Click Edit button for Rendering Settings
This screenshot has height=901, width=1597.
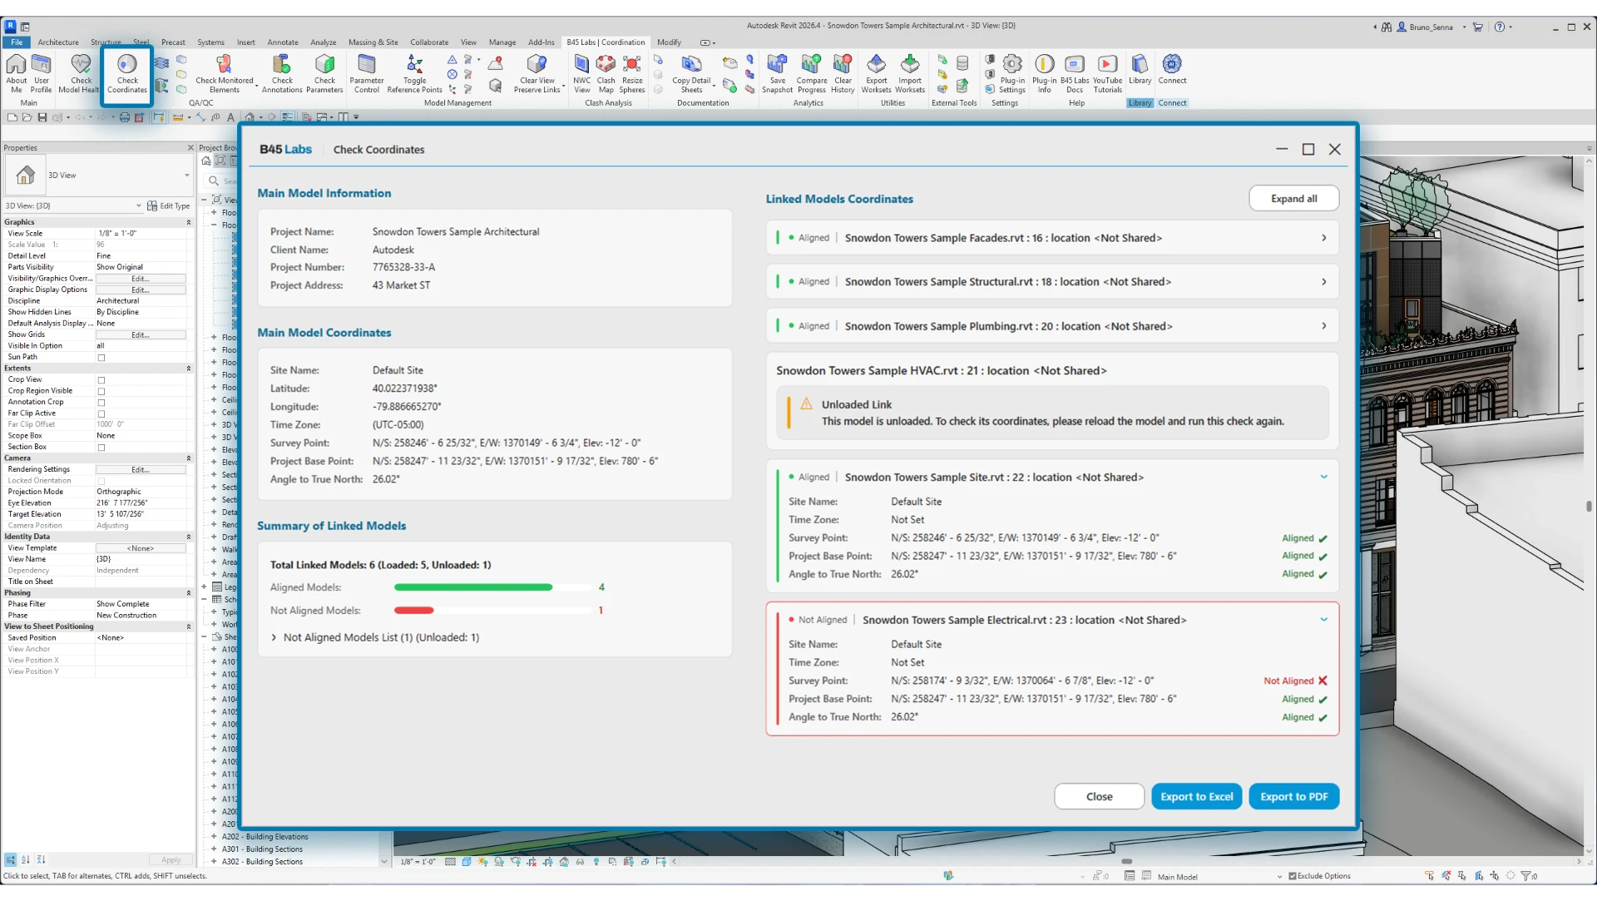[141, 470]
